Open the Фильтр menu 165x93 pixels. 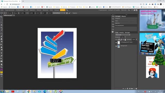pos(39,10)
